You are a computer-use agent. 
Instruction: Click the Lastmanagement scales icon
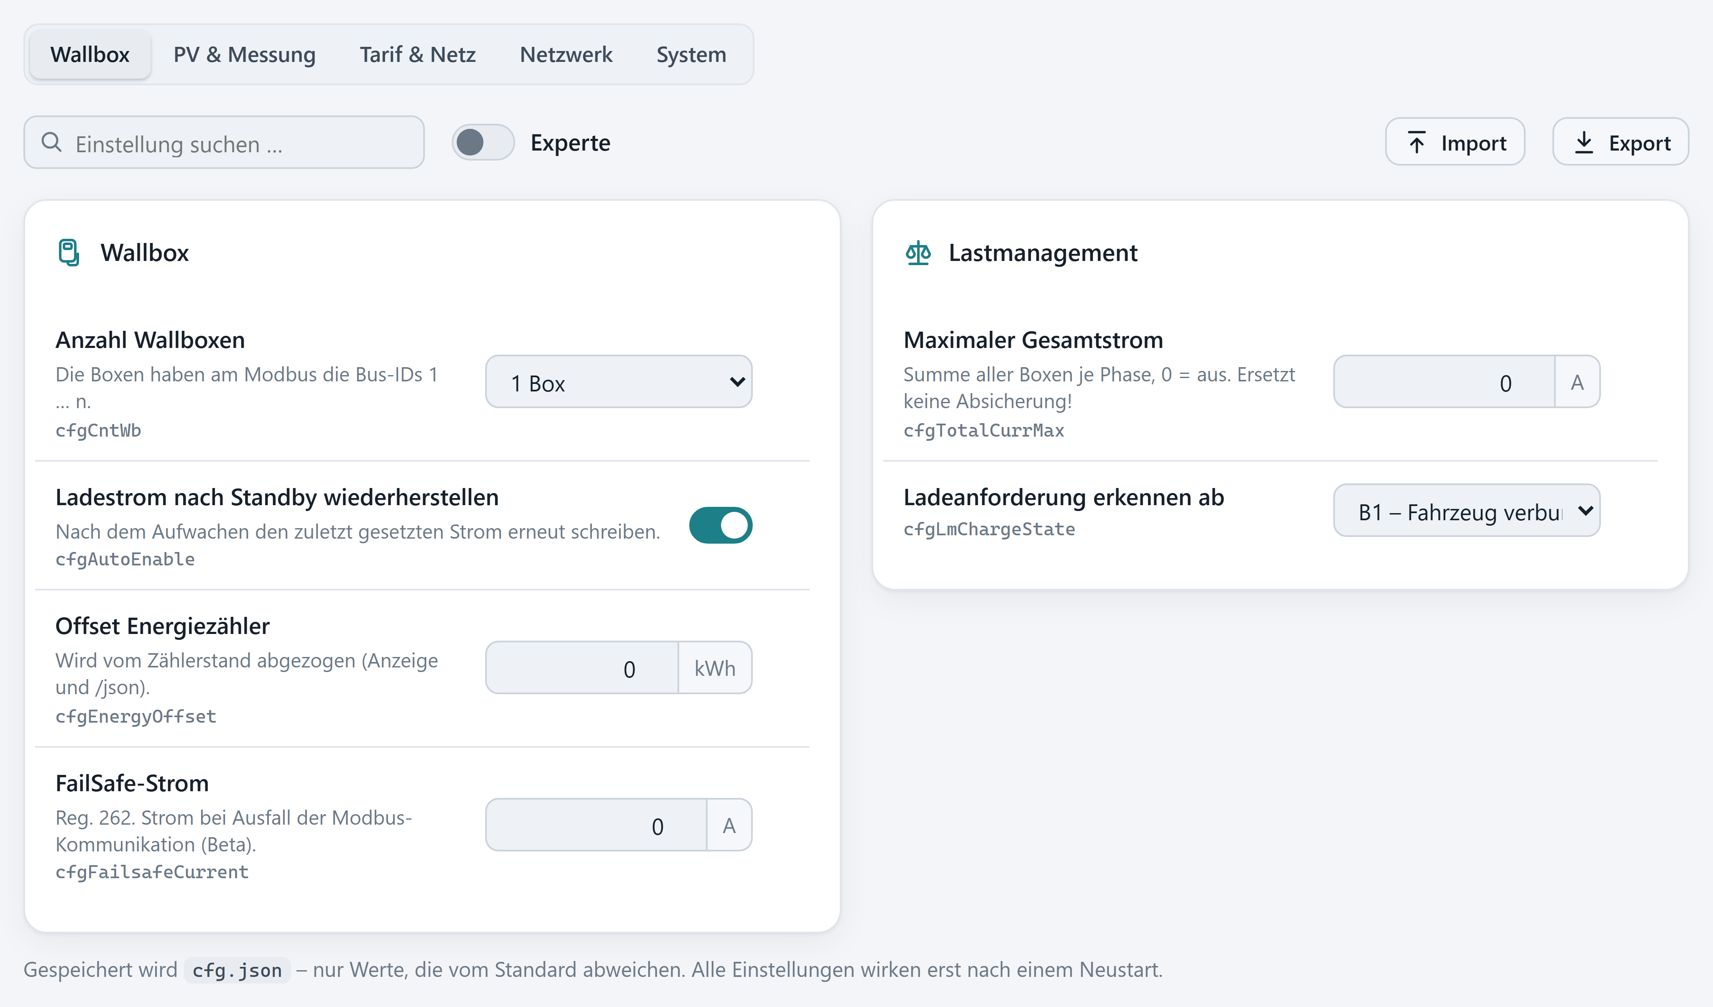point(918,252)
